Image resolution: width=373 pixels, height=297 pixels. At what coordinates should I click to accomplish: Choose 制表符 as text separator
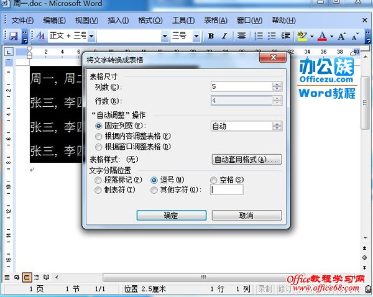tap(98, 190)
